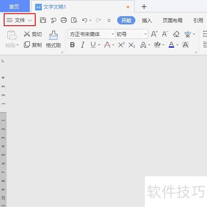Switch to the 插入 ribbon tab
The width and height of the screenshot is (207, 207).
[147, 21]
